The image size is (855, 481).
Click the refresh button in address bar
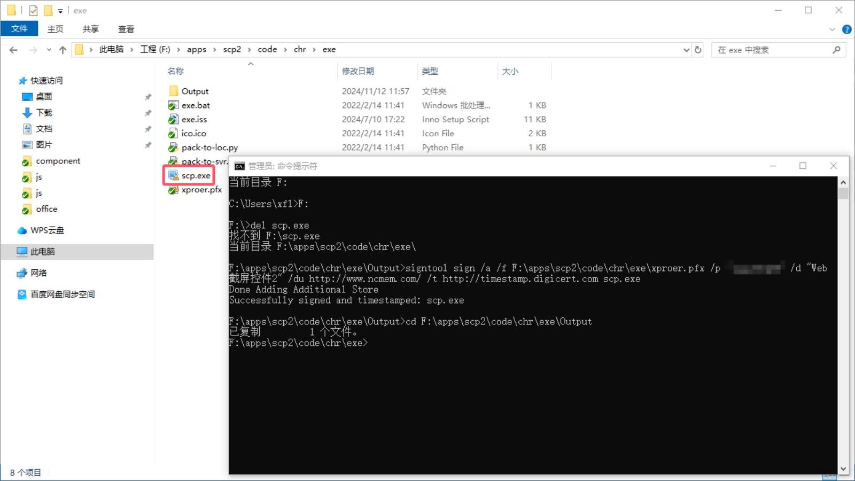(x=698, y=50)
